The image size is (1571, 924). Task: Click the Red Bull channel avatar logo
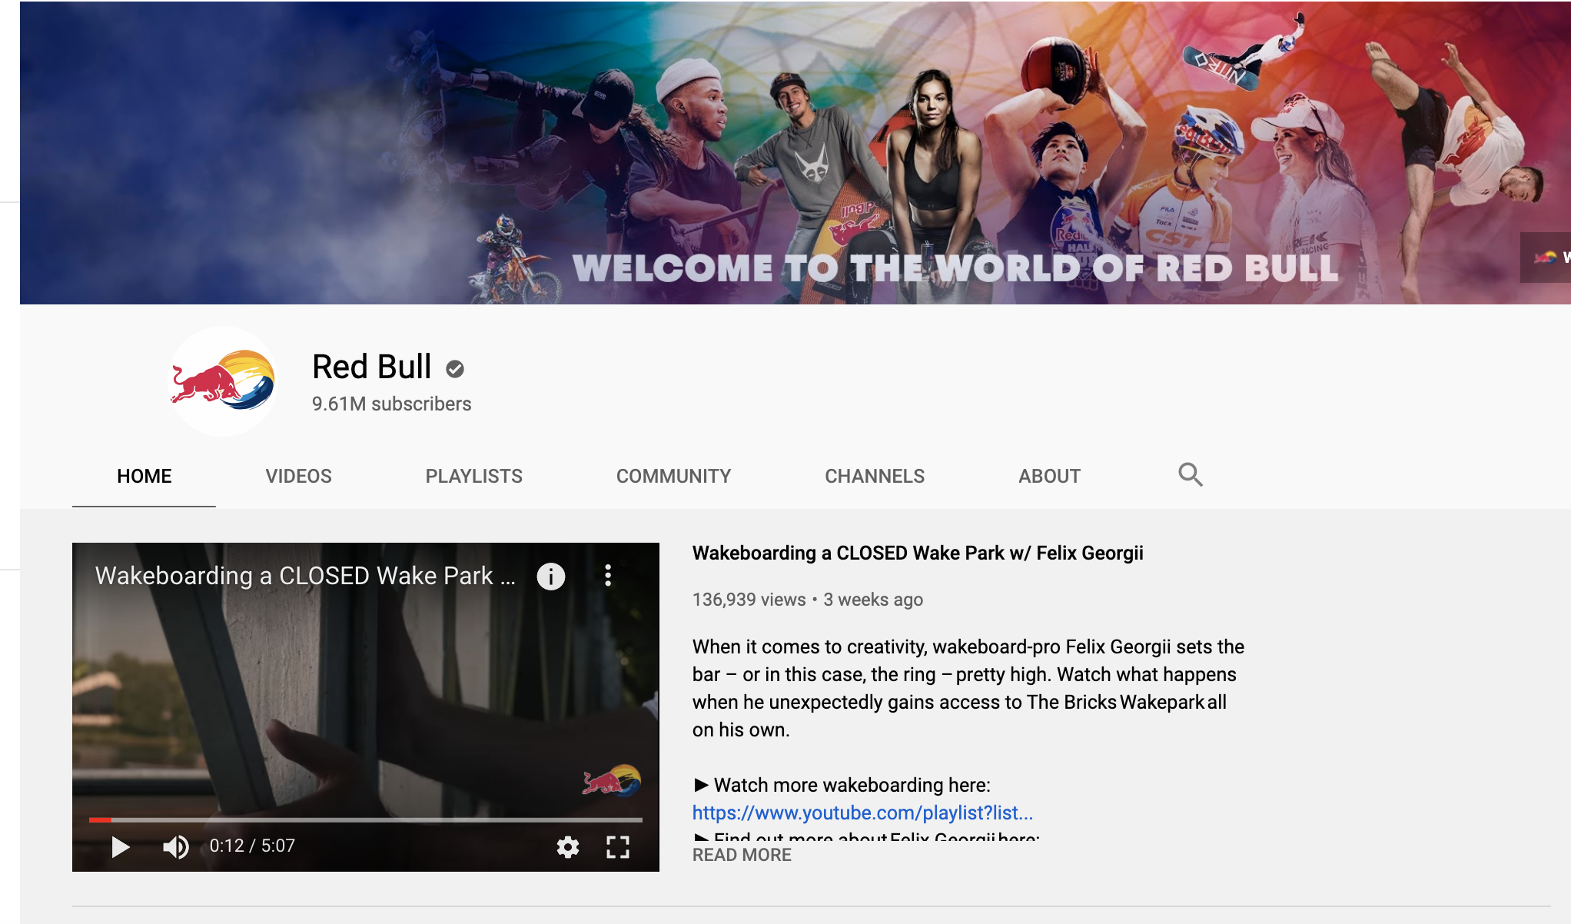[222, 381]
